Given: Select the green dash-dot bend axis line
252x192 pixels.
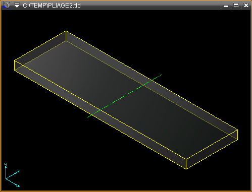Looking at the screenshot, I should [x=125, y=96].
